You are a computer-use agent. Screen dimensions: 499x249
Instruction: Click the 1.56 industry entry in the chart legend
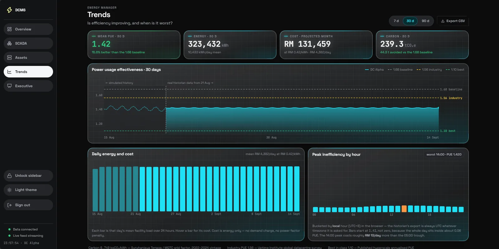click(x=429, y=70)
